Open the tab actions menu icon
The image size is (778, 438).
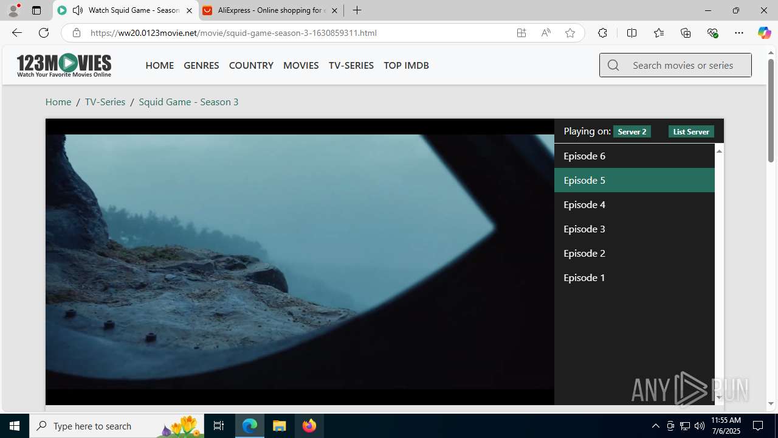36,10
